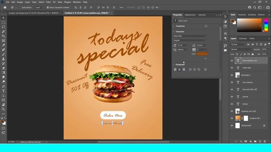Select the Clone Stamp tool

pos(3,59)
